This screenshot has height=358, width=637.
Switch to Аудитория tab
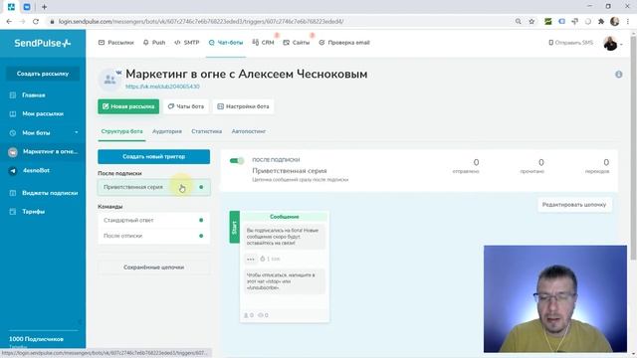tap(167, 131)
